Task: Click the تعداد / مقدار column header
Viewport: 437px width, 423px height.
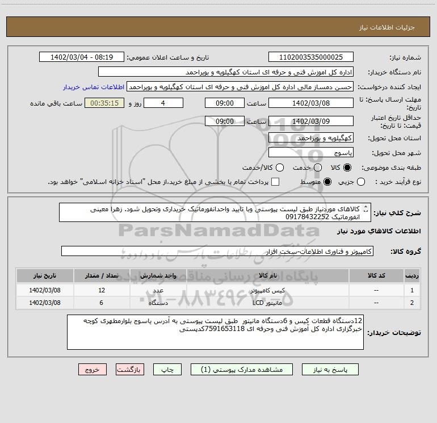Action: (x=102, y=275)
